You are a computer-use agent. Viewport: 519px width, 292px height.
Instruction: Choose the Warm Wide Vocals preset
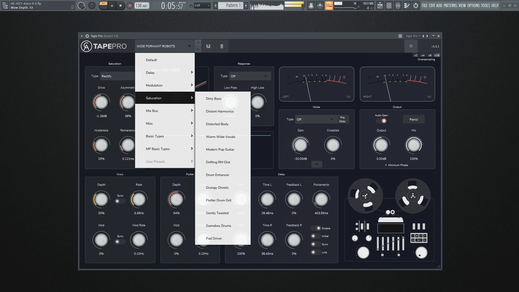[x=223, y=137]
